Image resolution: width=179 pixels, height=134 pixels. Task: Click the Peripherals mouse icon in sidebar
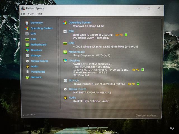point(27,72)
